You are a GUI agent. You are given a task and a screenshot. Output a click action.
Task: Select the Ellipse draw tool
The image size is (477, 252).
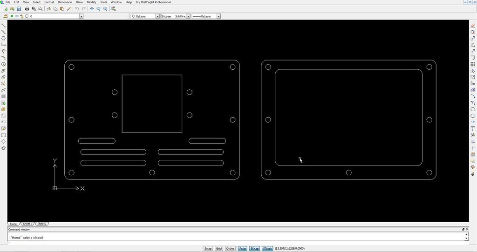point(4,70)
